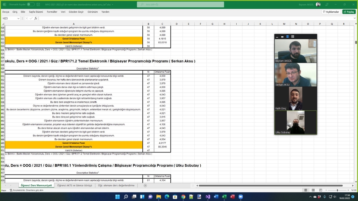
Task: Switch Zoom panel to grid gallery view
Action: [293, 36]
